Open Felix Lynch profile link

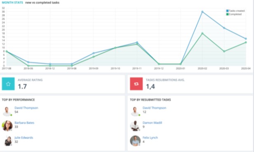point(150,138)
